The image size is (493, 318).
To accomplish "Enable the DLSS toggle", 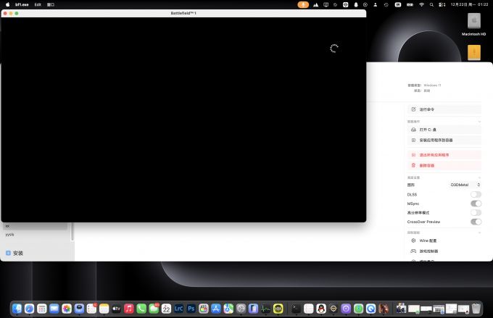I will point(476,194).
